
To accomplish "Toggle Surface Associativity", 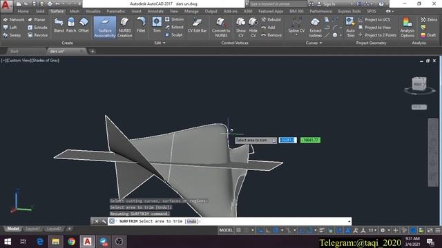I will (104, 28).
